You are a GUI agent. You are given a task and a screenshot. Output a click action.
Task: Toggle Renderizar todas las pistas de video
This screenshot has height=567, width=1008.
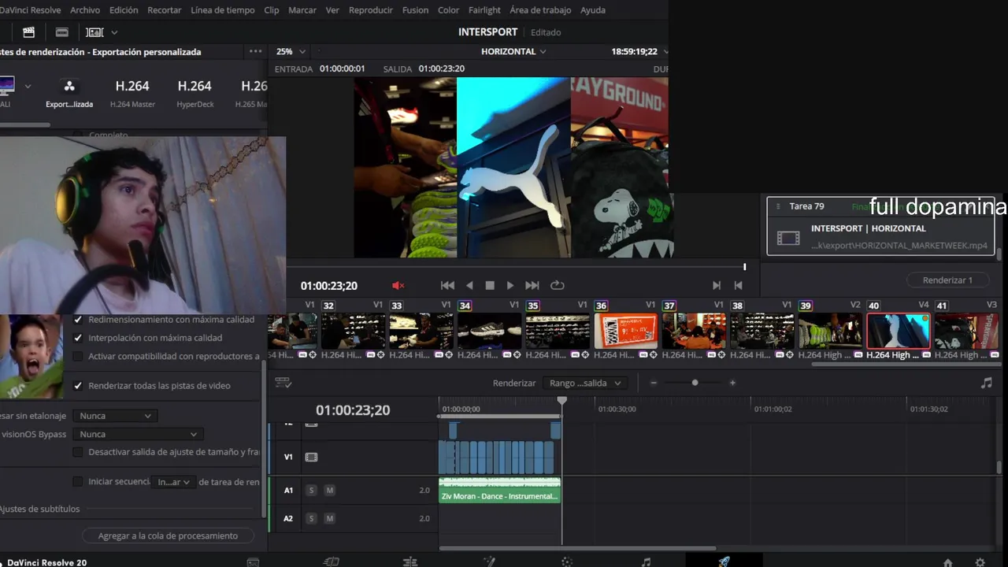point(78,386)
